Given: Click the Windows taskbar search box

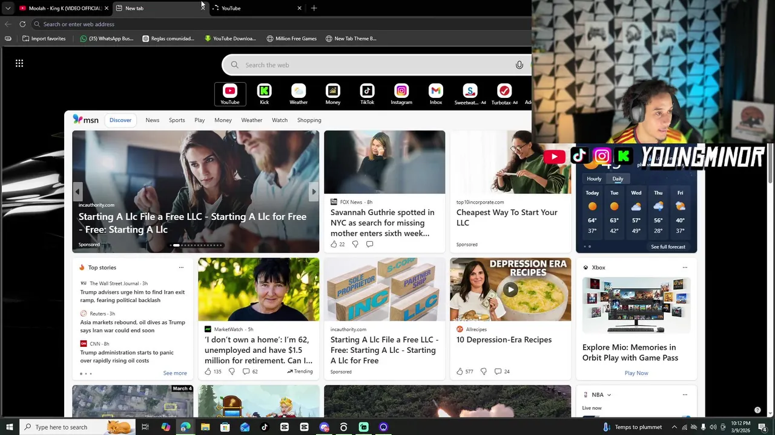Looking at the screenshot, I should [77, 427].
